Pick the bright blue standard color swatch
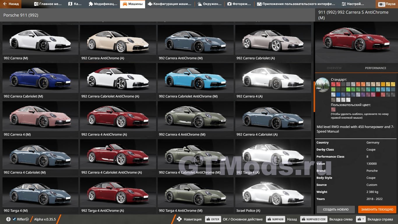Viewport: 398px width, 224px height. pyautogui.click(x=338, y=94)
